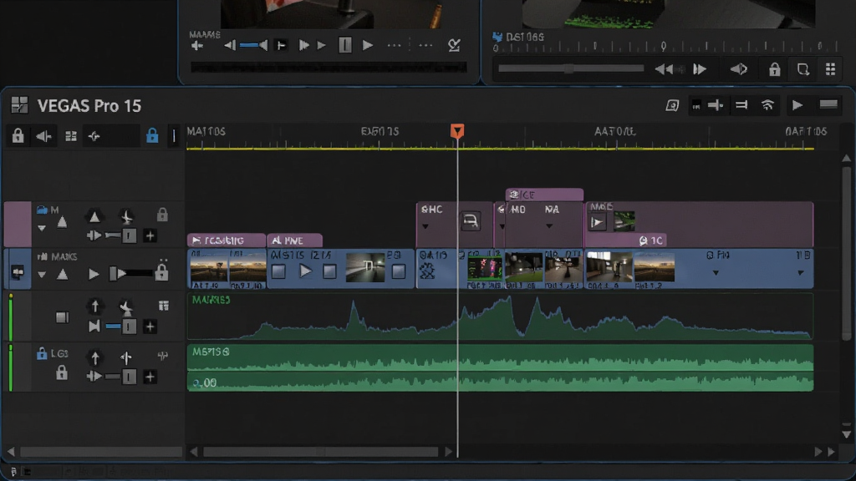Click the framed icon inside the SHC clip
The image size is (856, 481).
(x=470, y=220)
